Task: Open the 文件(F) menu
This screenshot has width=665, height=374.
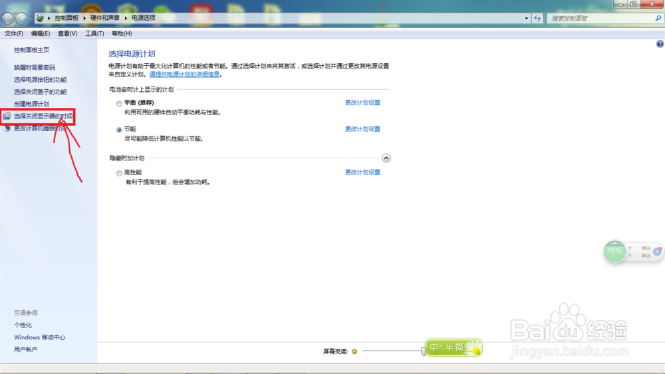Action: point(14,33)
